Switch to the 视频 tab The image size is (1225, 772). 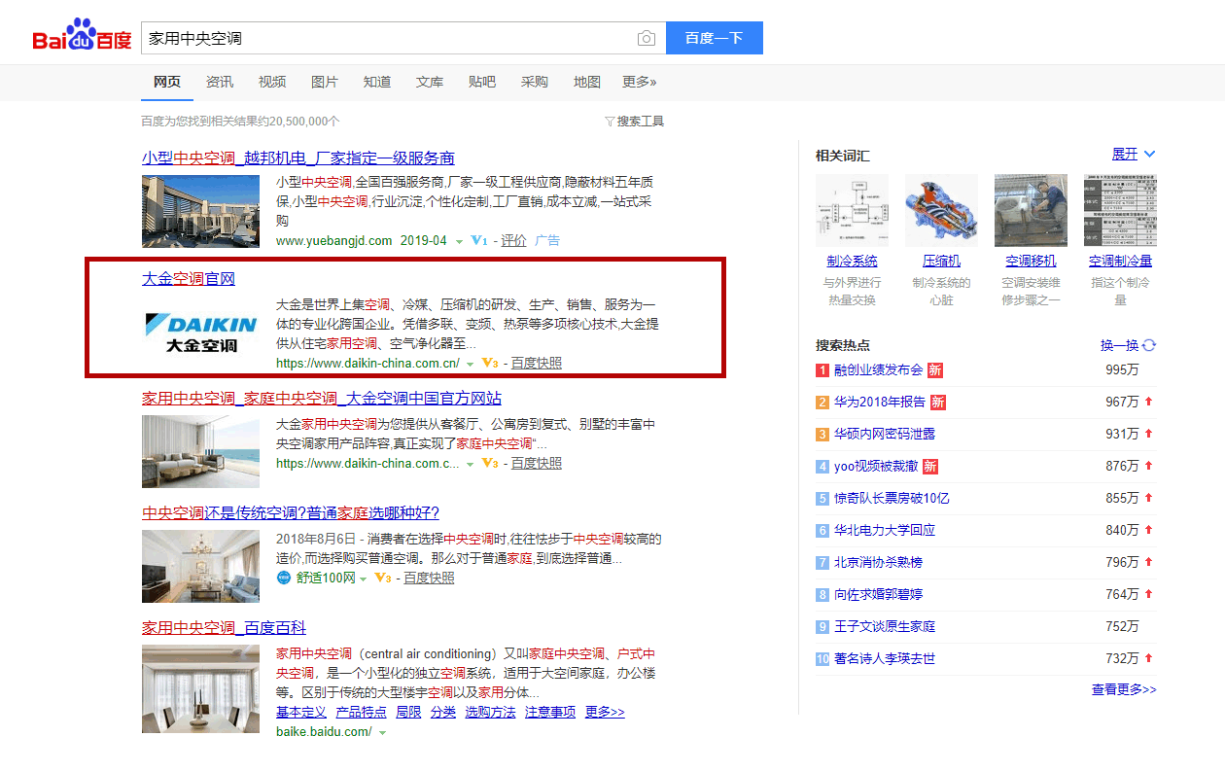point(272,82)
